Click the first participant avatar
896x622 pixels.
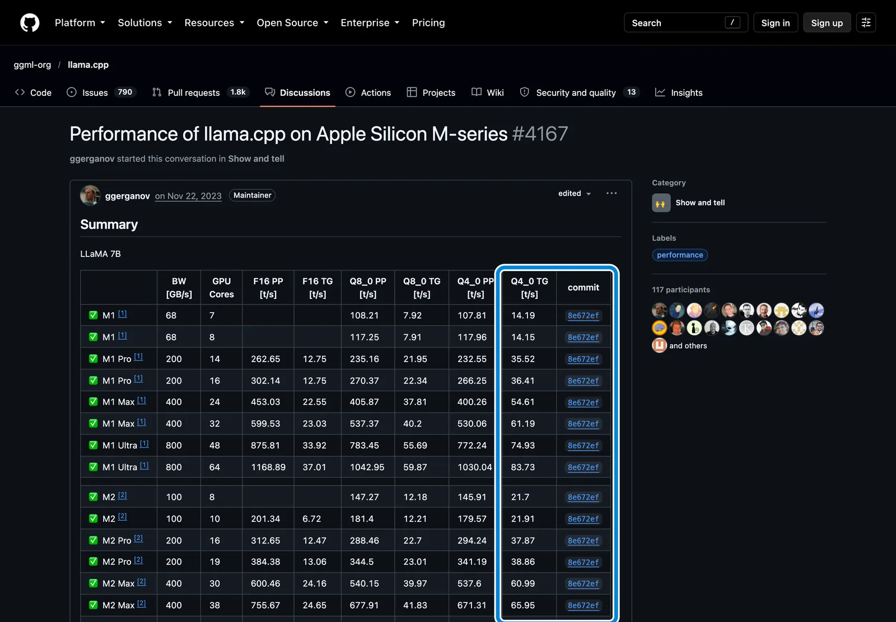660,310
